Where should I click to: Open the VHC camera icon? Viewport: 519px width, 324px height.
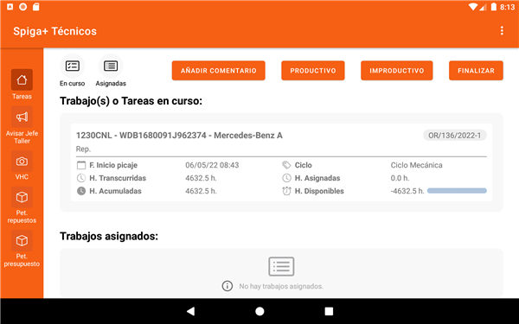(x=22, y=162)
